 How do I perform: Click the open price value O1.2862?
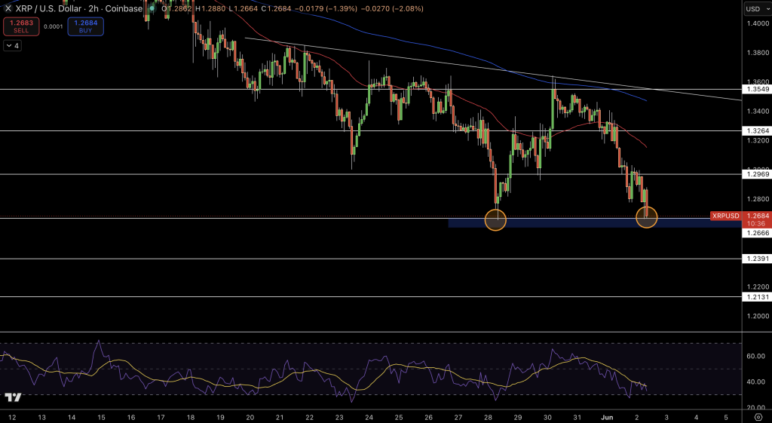177,8
